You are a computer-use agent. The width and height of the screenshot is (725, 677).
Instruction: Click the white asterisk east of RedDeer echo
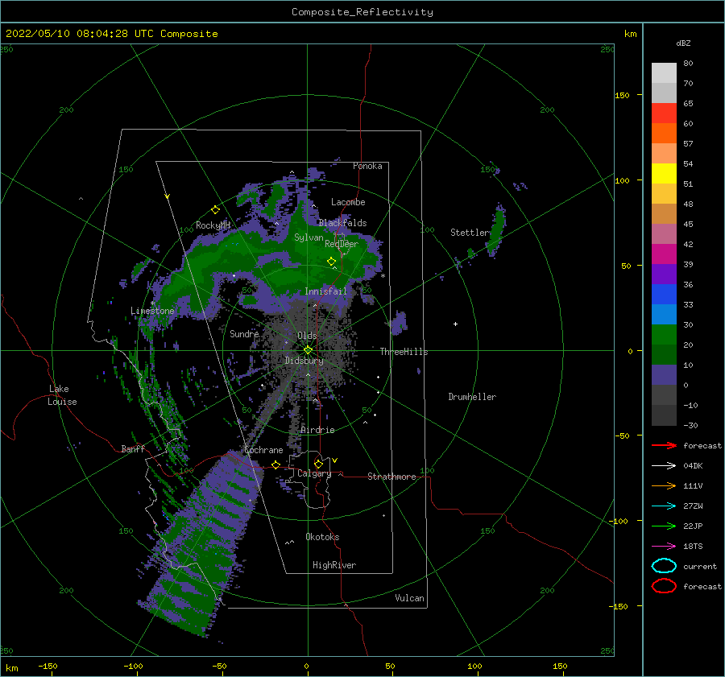click(383, 276)
